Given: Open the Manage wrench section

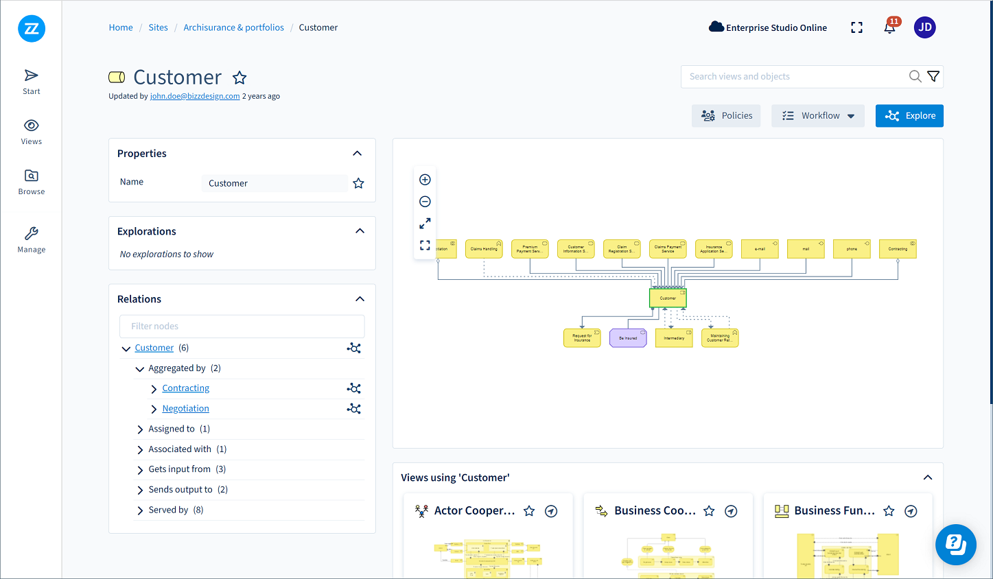Looking at the screenshot, I should pos(32,240).
